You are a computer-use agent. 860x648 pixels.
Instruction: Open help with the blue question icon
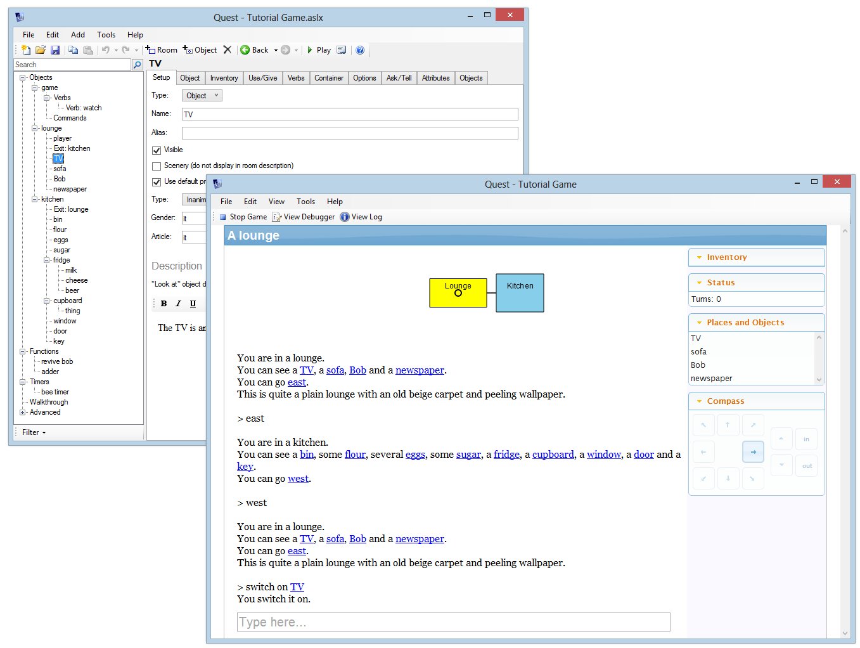click(x=360, y=50)
